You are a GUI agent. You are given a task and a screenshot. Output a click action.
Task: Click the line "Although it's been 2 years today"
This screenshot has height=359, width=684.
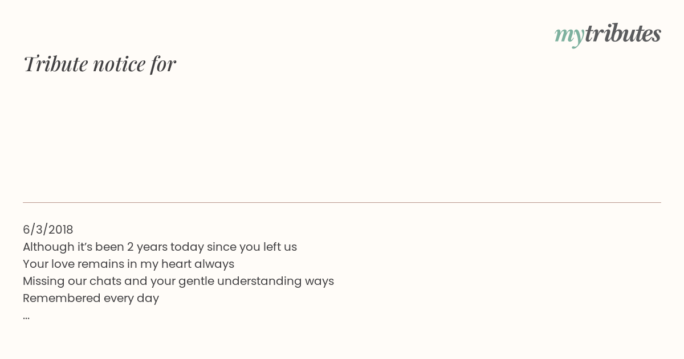160,247
